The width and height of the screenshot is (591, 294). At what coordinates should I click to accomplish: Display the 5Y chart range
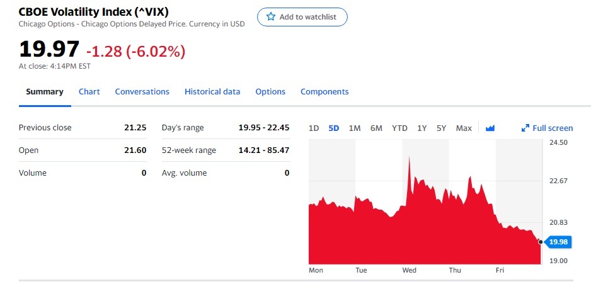click(441, 128)
